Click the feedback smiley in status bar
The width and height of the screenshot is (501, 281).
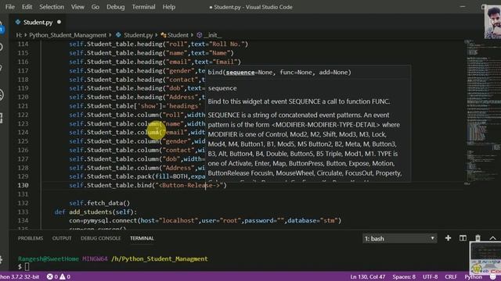pyautogui.click(x=492, y=277)
